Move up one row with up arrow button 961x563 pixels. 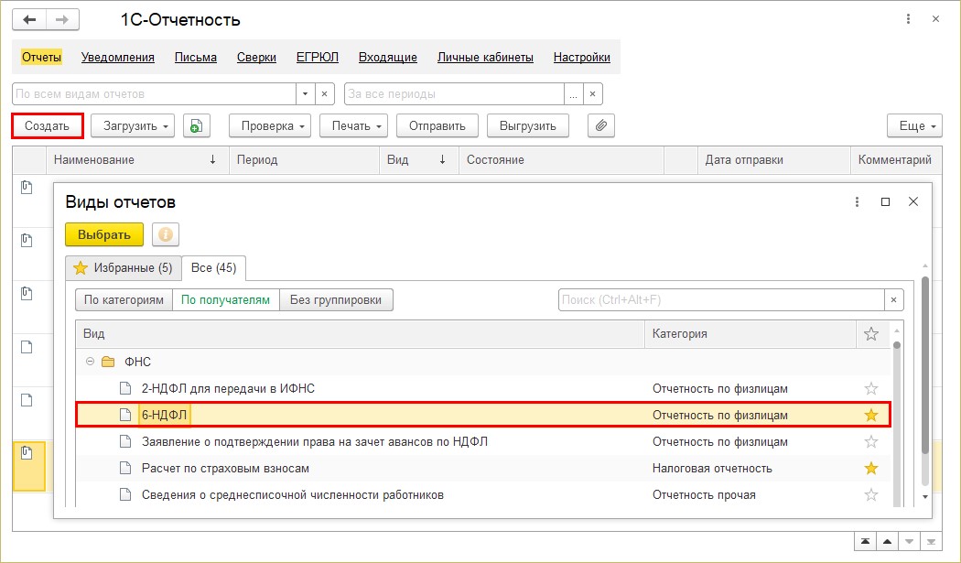click(x=887, y=541)
